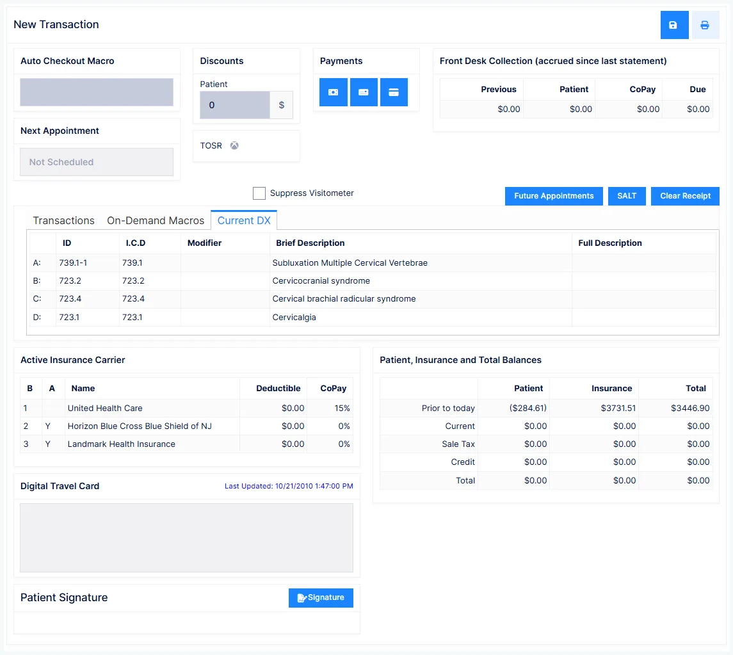Image resolution: width=733 pixels, height=655 pixels.
Task: Click the Sale Tax row label
Action: [x=458, y=444]
